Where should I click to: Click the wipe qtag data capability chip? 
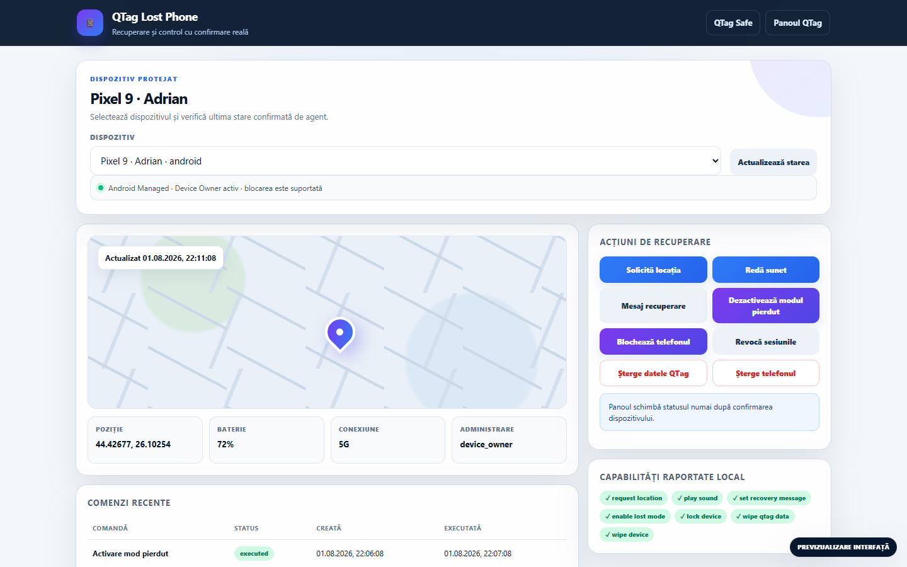(762, 516)
